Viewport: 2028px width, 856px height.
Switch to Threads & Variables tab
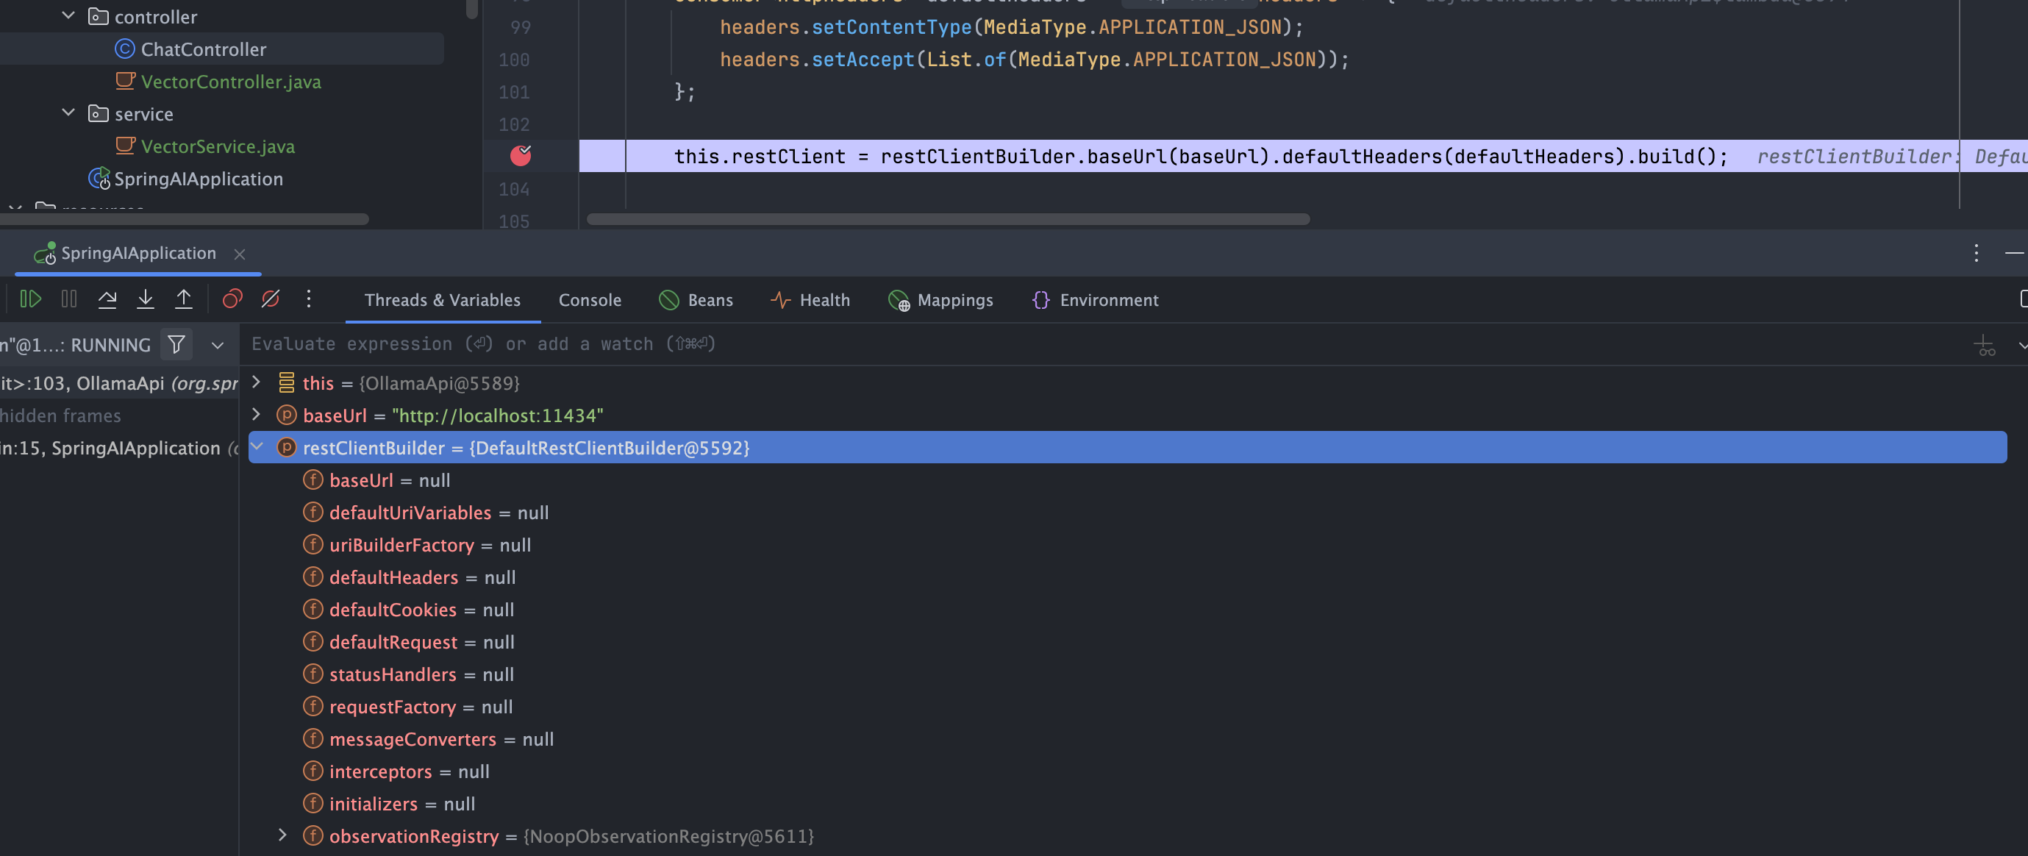coord(443,300)
